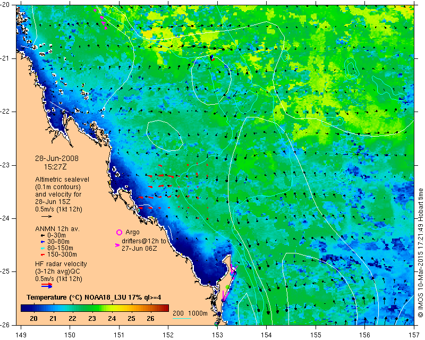The width and height of the screenshot is (425, 340).
Task: Click the cyan line under the 200 label
Action: coord(182,318)
